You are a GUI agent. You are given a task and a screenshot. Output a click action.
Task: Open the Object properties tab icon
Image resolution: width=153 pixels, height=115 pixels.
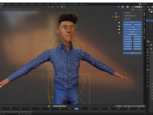point(148,70)
